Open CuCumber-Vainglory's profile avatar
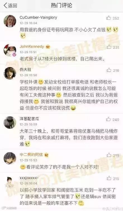Viewport: 123px width, 211px height. (x=10, y=21)
